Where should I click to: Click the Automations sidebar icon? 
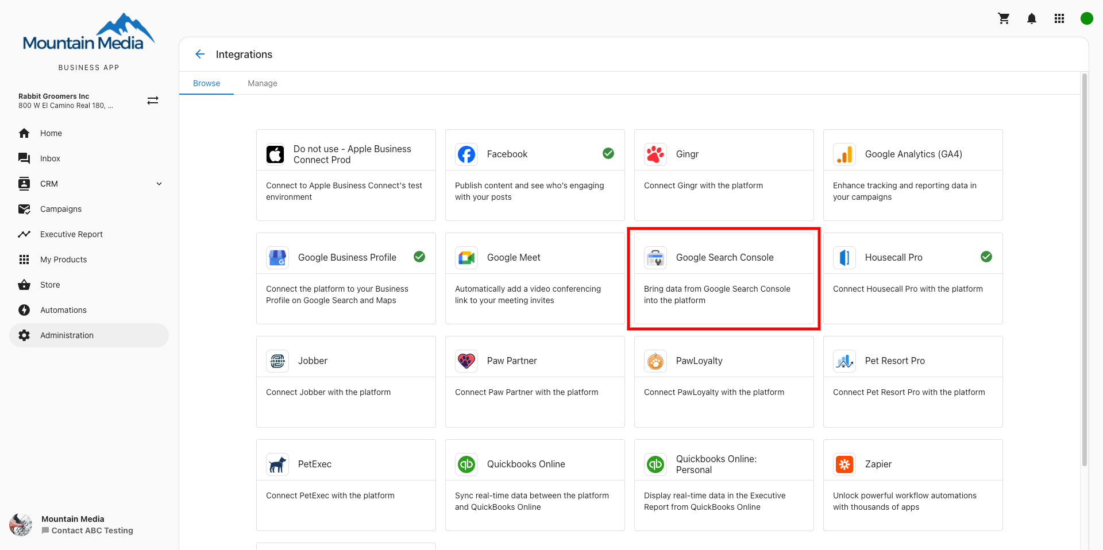(x=24, y=309)
